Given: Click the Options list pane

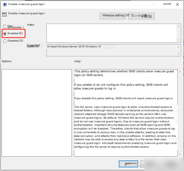Looking at the screenshot, I should point(37,113).
